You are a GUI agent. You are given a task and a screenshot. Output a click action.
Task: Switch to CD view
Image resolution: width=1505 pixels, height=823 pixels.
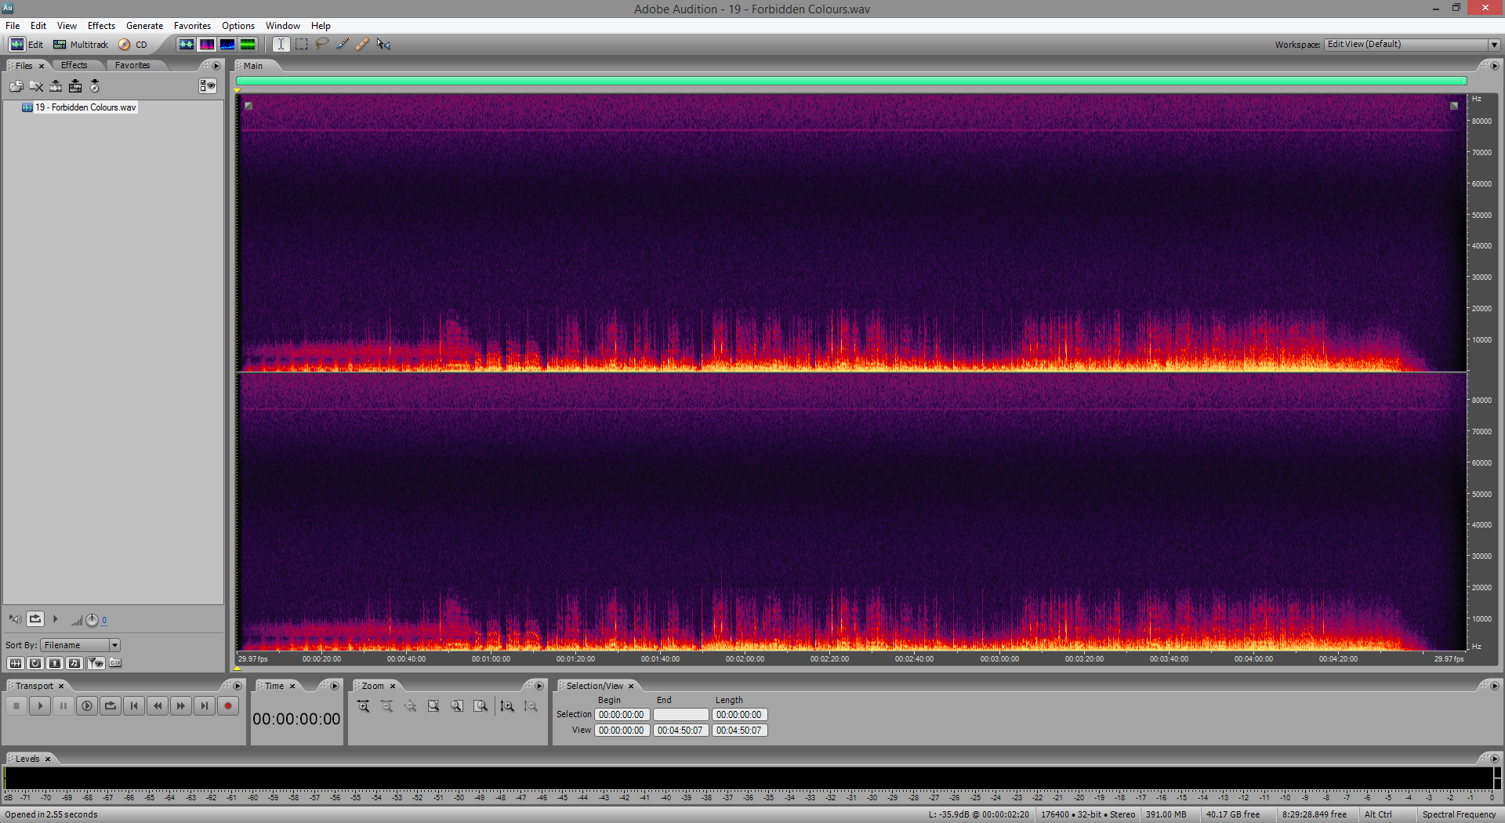(133, 45)
